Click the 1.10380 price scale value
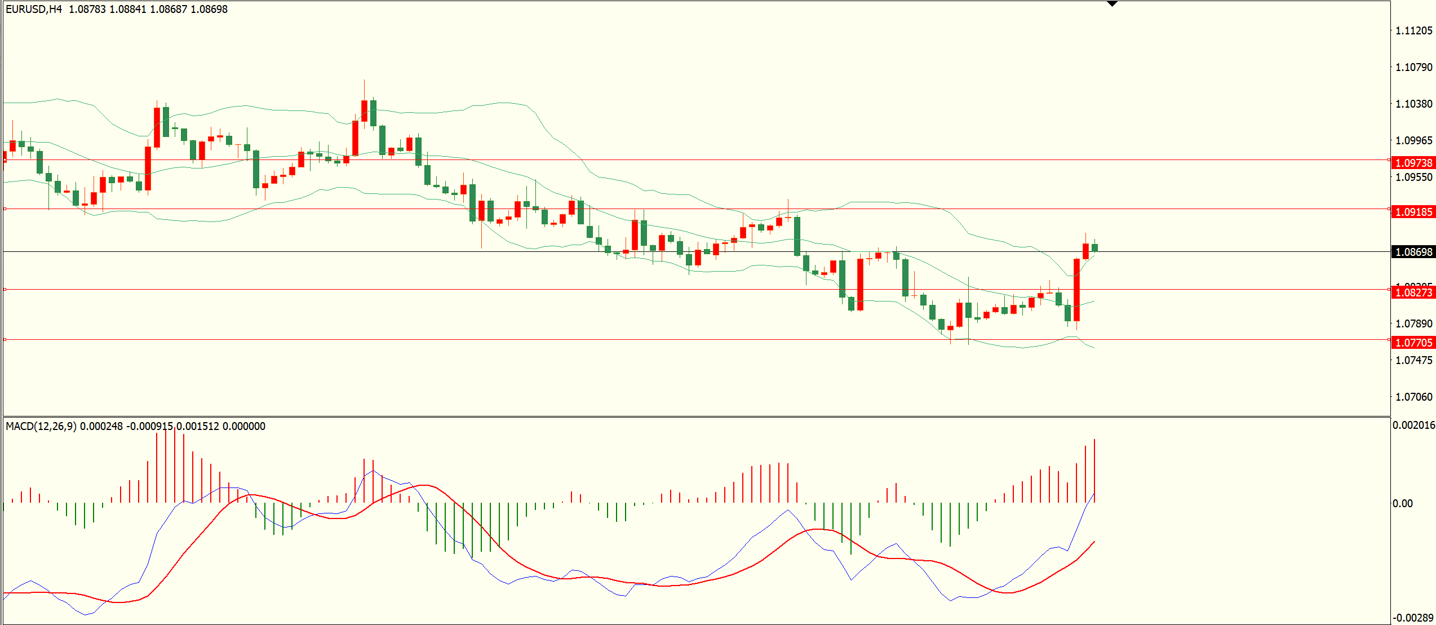The width and height of the screenshot is (1436, 625). click(1413, 104)
